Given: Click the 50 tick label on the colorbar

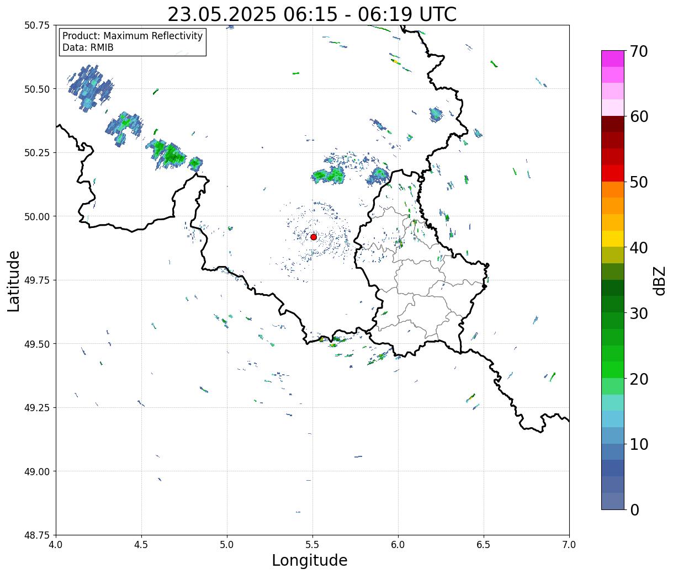Looking at the screenshot, I should pos(639,182).
